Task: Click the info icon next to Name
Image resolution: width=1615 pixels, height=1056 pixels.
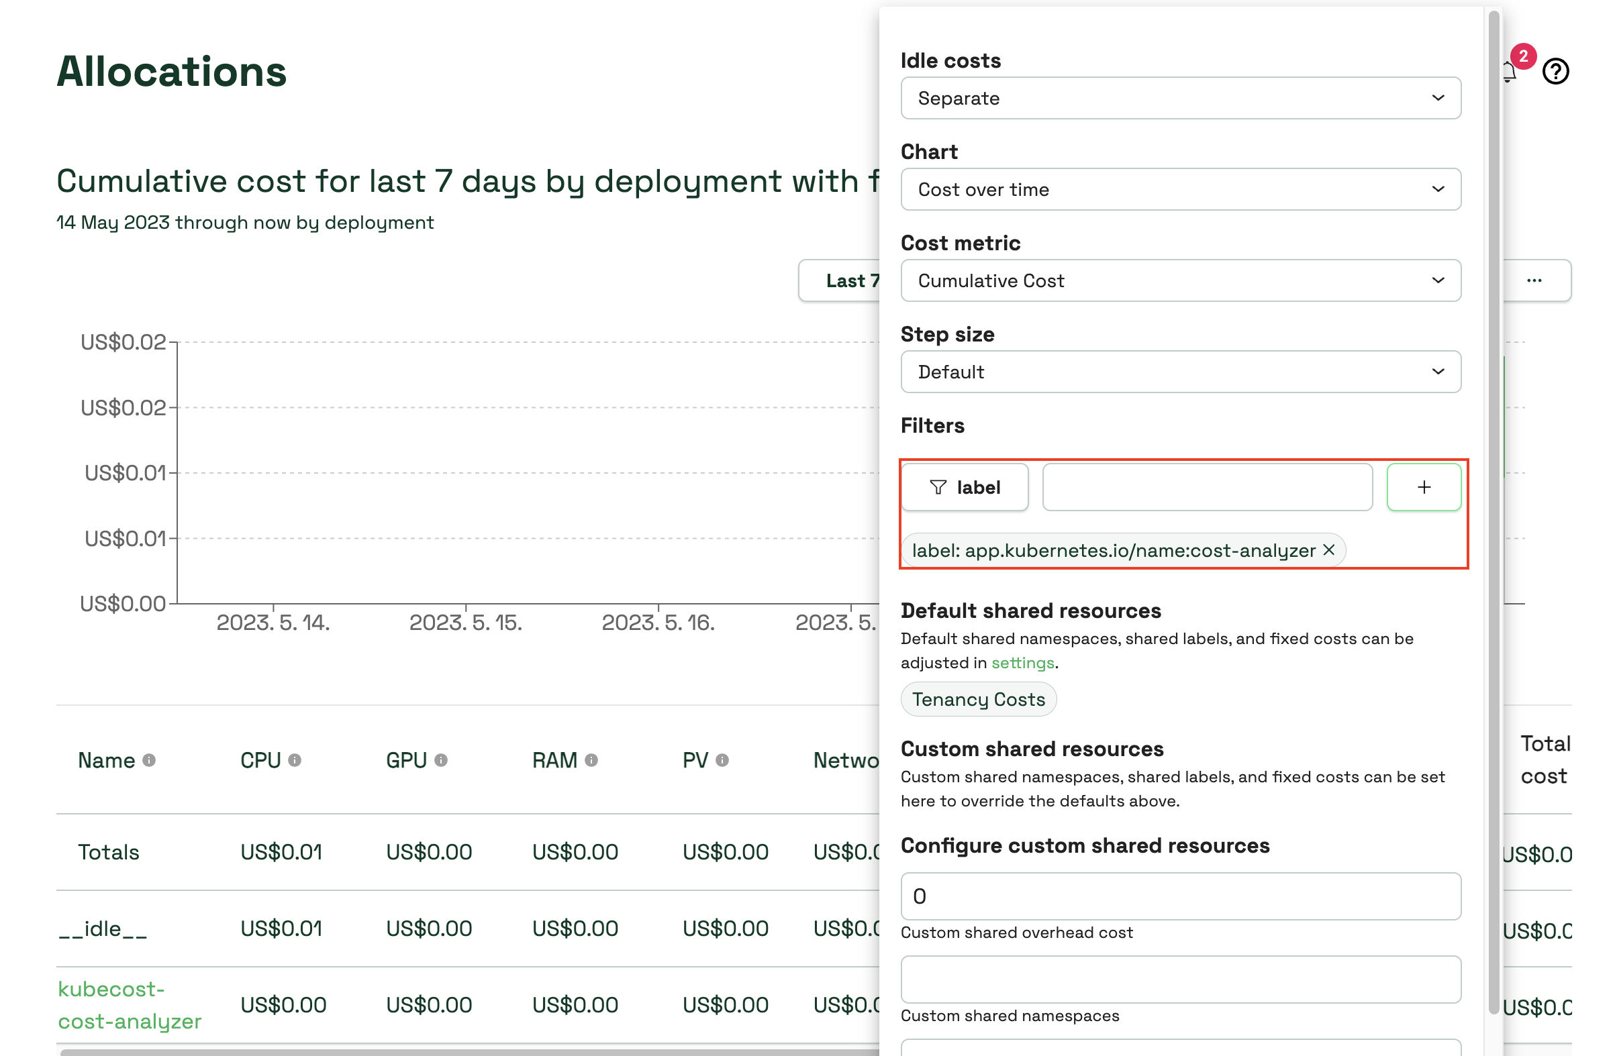Action: tap(149, 760)
